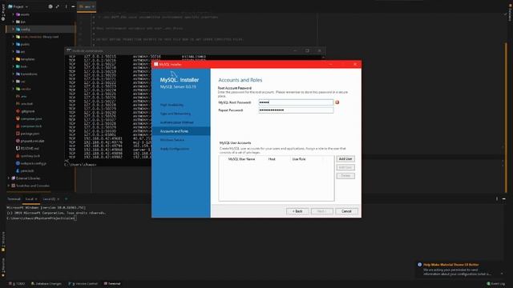
Task: Open the Project panel options menu icon
Action: 66,6
